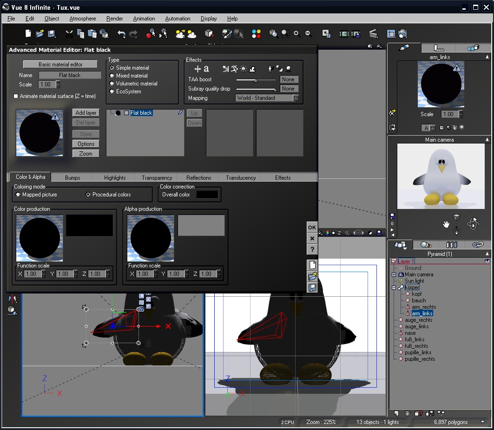Viewport: 494px width, 430px height.
Task: Click the Add layer button
Action: (x=86, y=113)
